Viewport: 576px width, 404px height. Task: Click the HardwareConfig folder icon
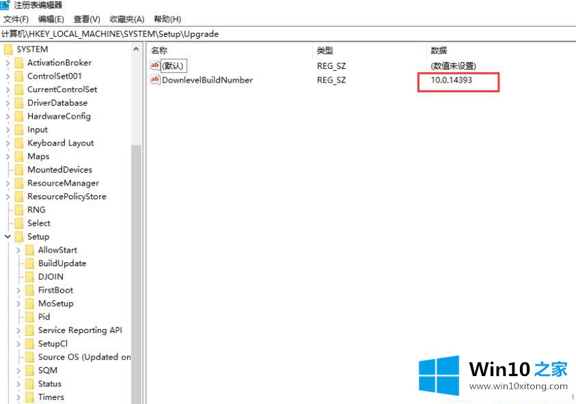[x=19, y=116]
